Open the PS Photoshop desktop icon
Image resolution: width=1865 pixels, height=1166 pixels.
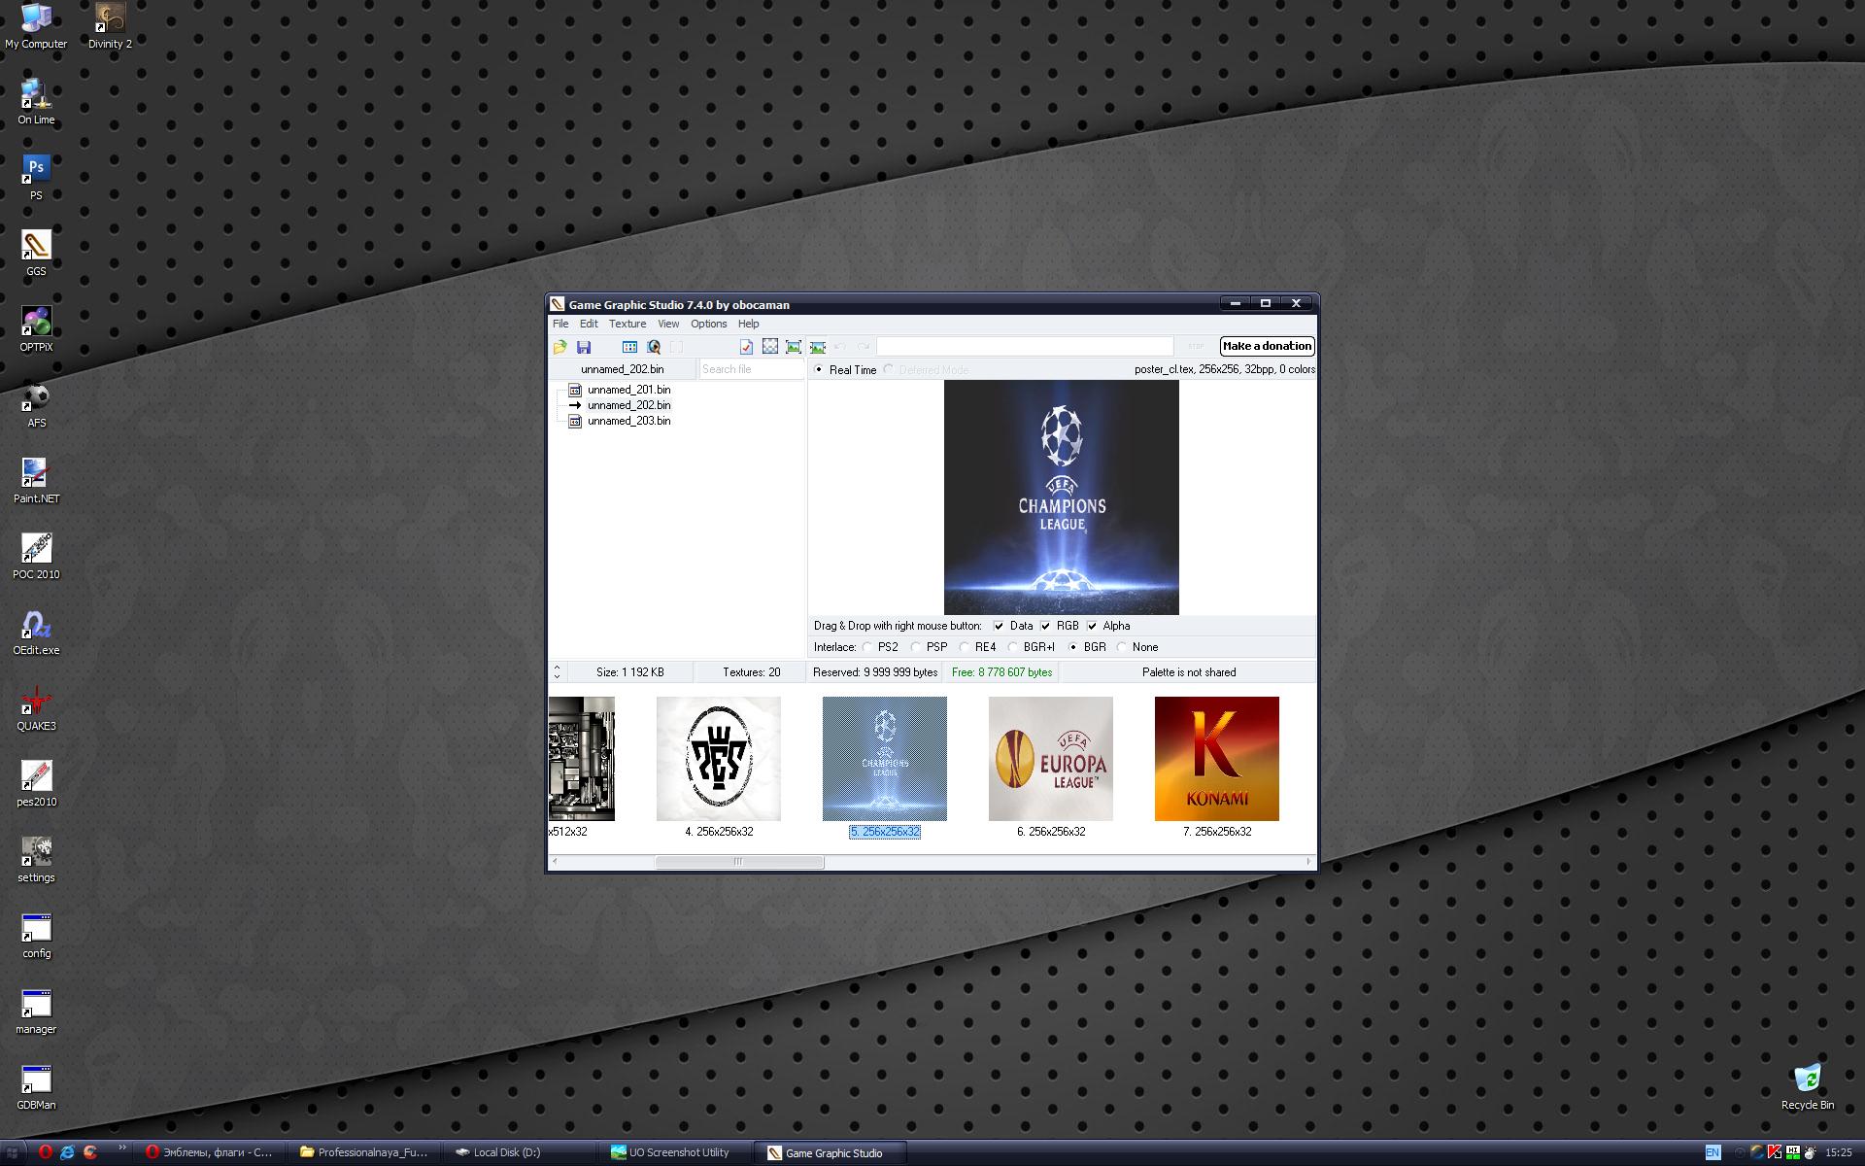(36, 177)
